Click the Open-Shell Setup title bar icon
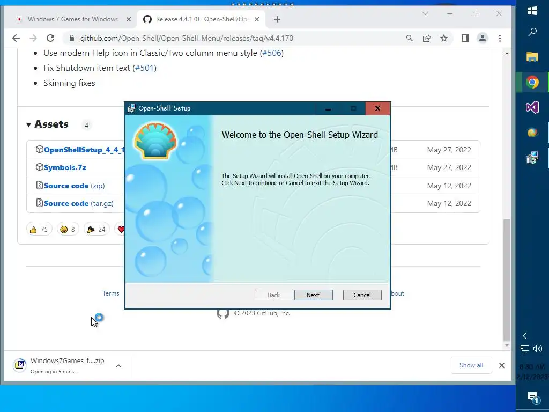 click(x=131, y=108)
